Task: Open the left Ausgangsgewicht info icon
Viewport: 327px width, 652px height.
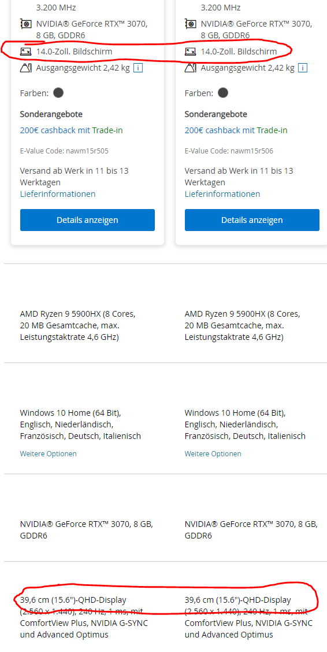Action: pyautogui.click(x=138, y=68)
